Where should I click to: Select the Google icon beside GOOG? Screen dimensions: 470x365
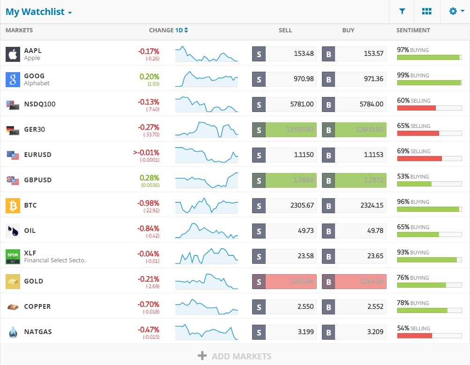[12, 79]
